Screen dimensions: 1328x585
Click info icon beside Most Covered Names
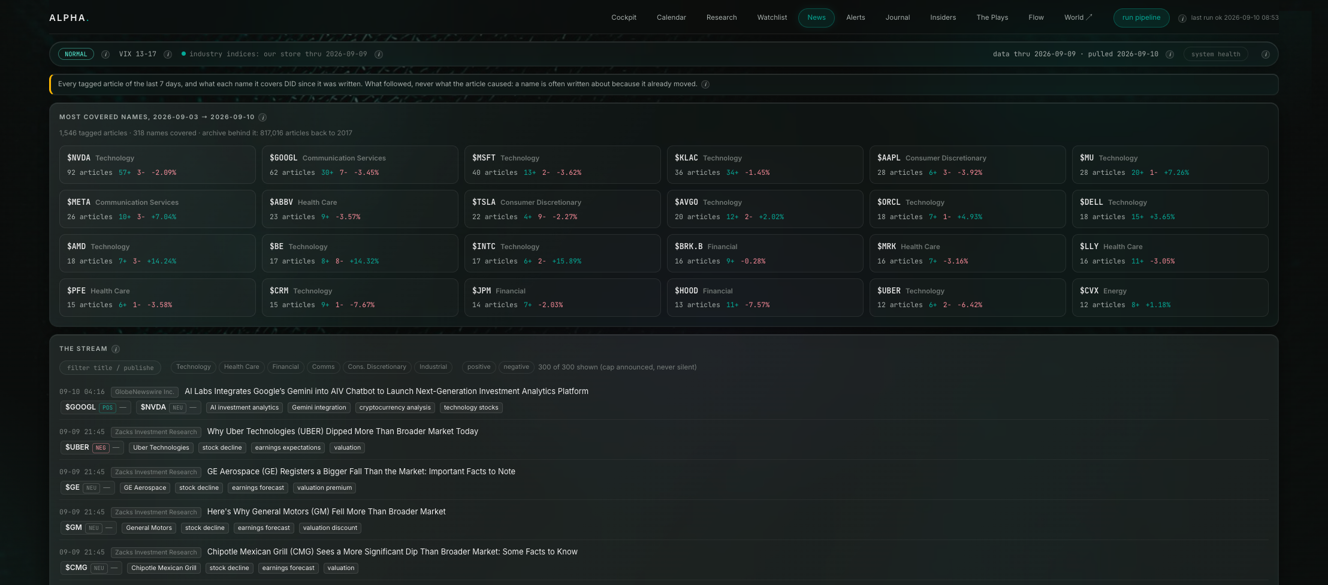[262, 117]
